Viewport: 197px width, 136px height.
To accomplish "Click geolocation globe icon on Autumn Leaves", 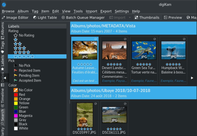I will click(96, 39).
